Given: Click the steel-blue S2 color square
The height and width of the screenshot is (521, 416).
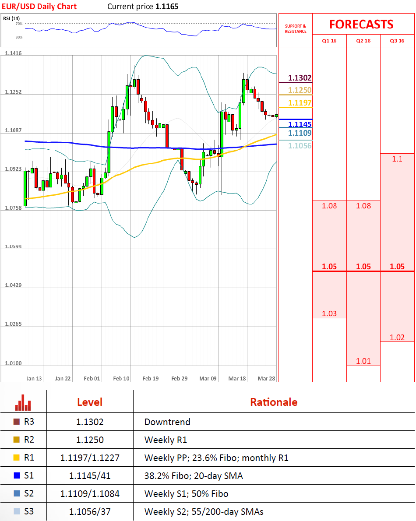Looking at the screenshot, I should [17, 493].
